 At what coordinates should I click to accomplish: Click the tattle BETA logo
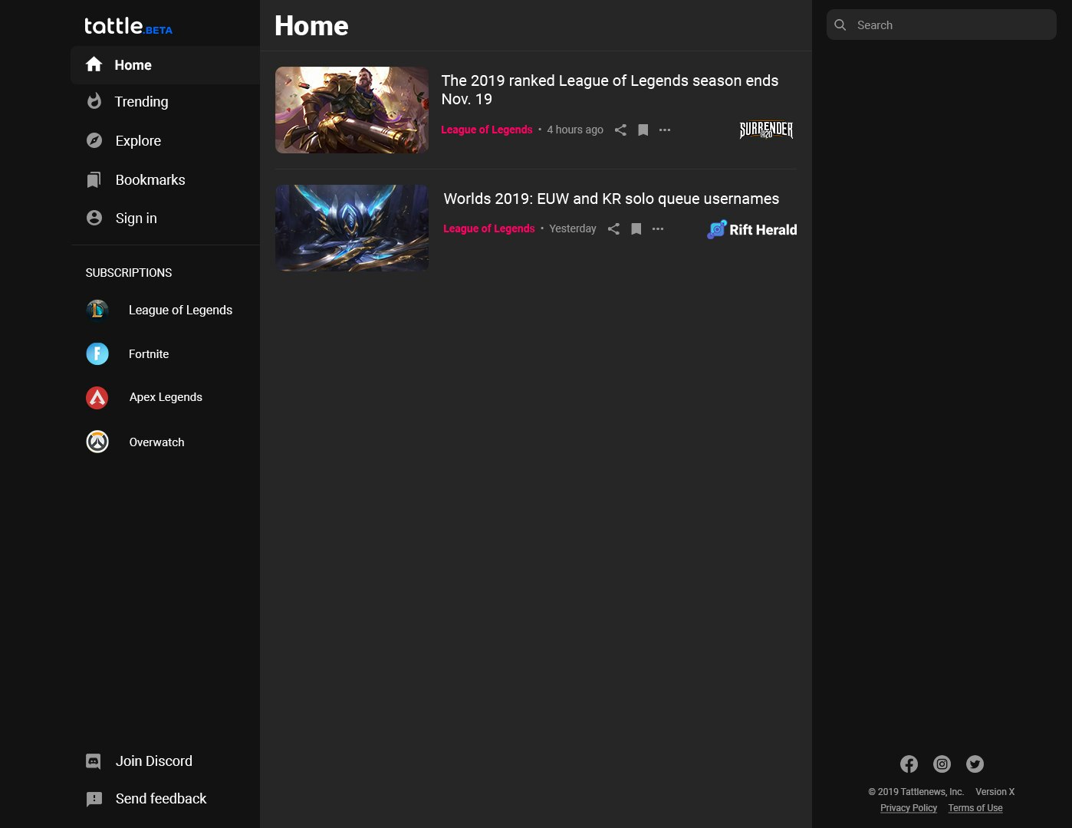128,26
